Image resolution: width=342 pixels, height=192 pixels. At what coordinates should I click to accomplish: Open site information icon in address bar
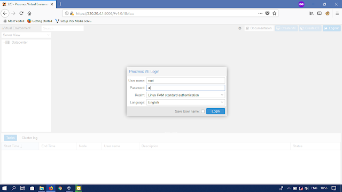[67, 13]
